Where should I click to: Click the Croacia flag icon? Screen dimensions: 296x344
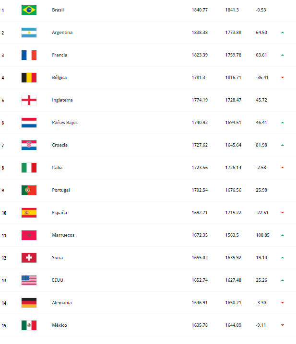29,145
